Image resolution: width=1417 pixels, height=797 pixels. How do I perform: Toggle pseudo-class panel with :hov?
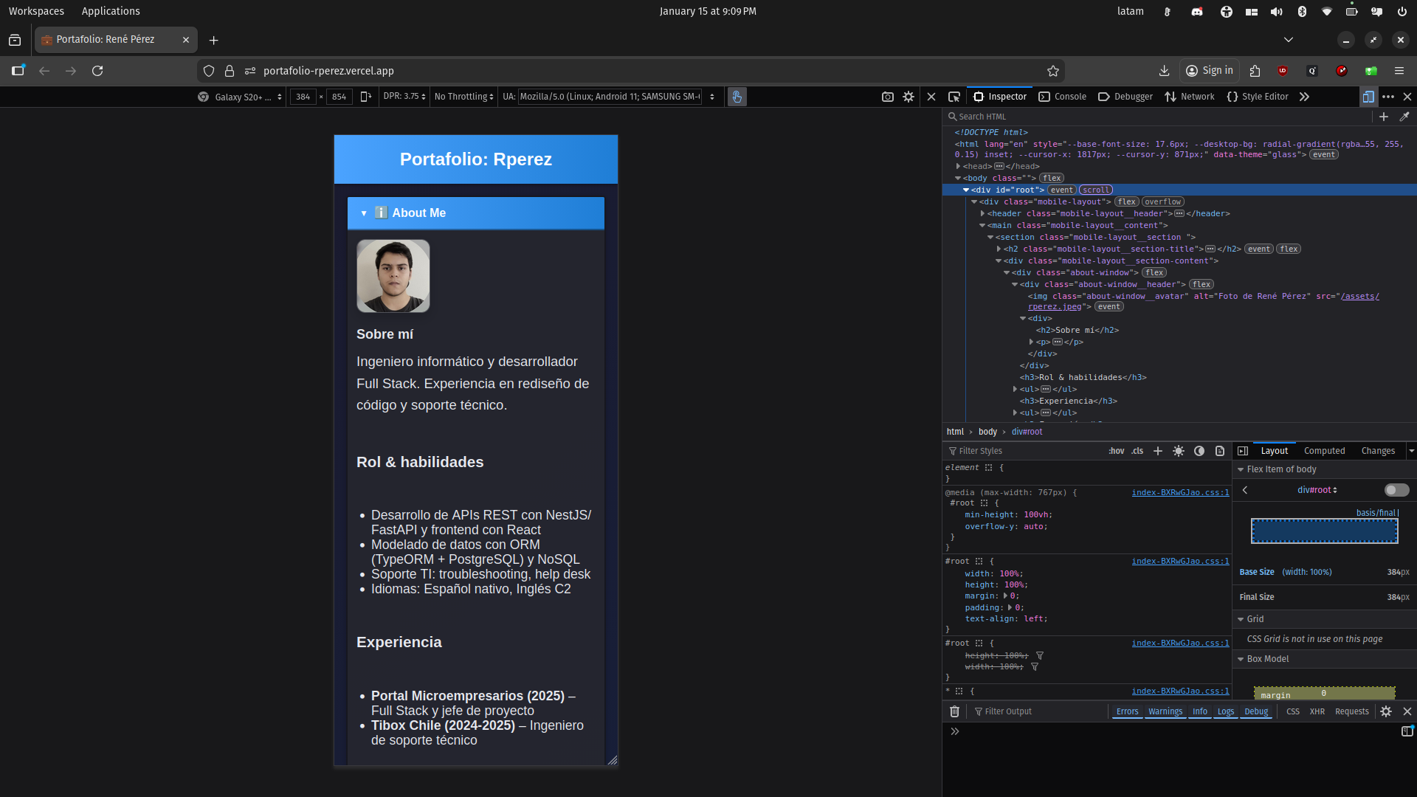[x=1117, y=451]
